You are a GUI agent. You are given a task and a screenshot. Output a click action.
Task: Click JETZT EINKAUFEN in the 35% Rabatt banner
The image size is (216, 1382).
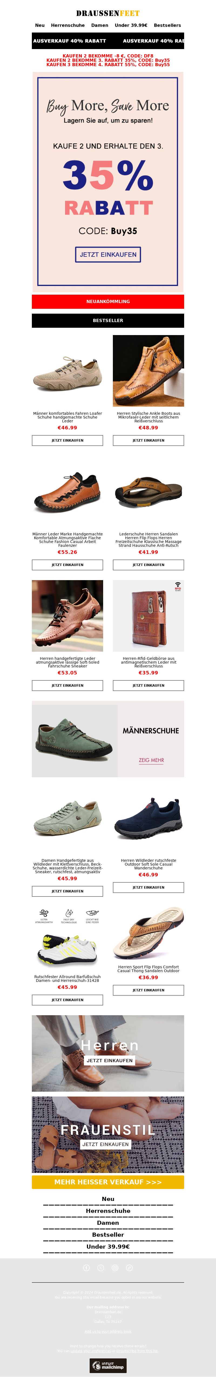108,254
